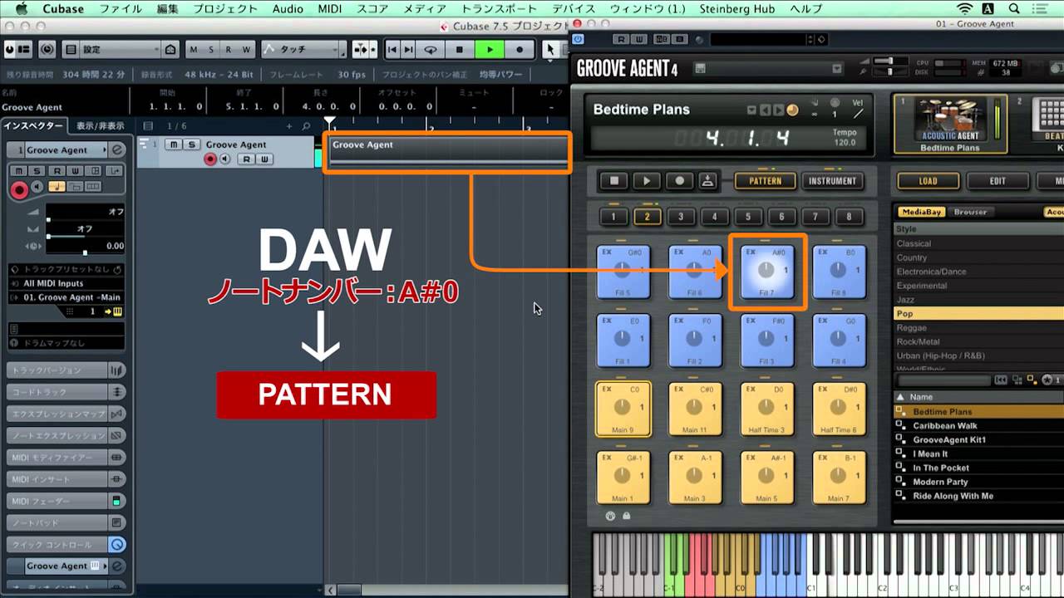The image size is (1064, 598).
Task: Expand the コードトラック inspector section
Action: pos(66,392)
